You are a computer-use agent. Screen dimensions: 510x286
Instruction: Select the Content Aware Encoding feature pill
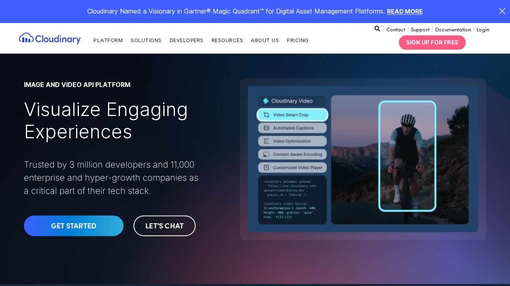[x=292, y=154]
